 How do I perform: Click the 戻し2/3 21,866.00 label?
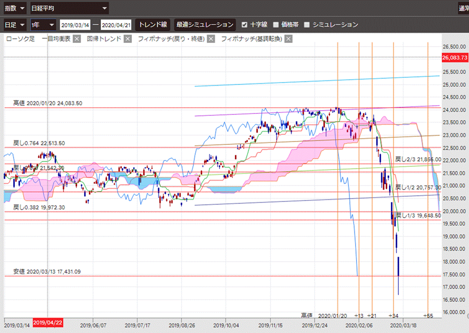[x=418, y=159]
